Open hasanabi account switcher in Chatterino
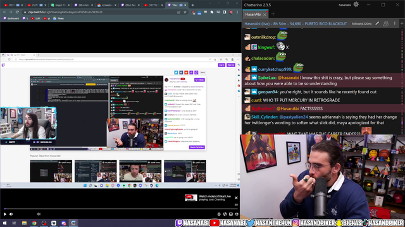Viewport: 405px width, 227px height. (x=344, y=5)
